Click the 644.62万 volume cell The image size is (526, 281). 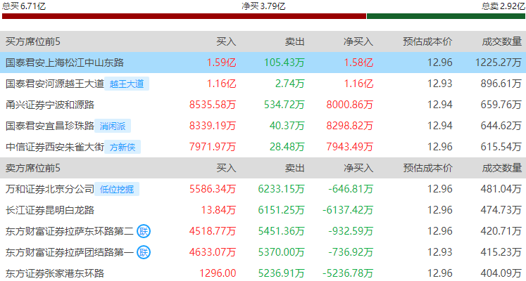coord(501,126)
